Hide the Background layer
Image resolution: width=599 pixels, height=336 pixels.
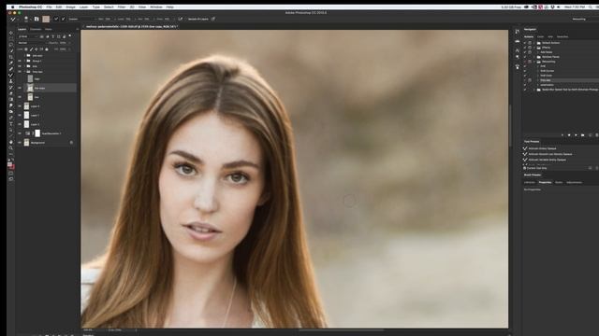(x=20, y=143)
